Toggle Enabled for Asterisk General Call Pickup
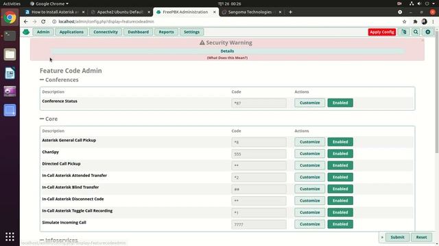 click(340, 141)
